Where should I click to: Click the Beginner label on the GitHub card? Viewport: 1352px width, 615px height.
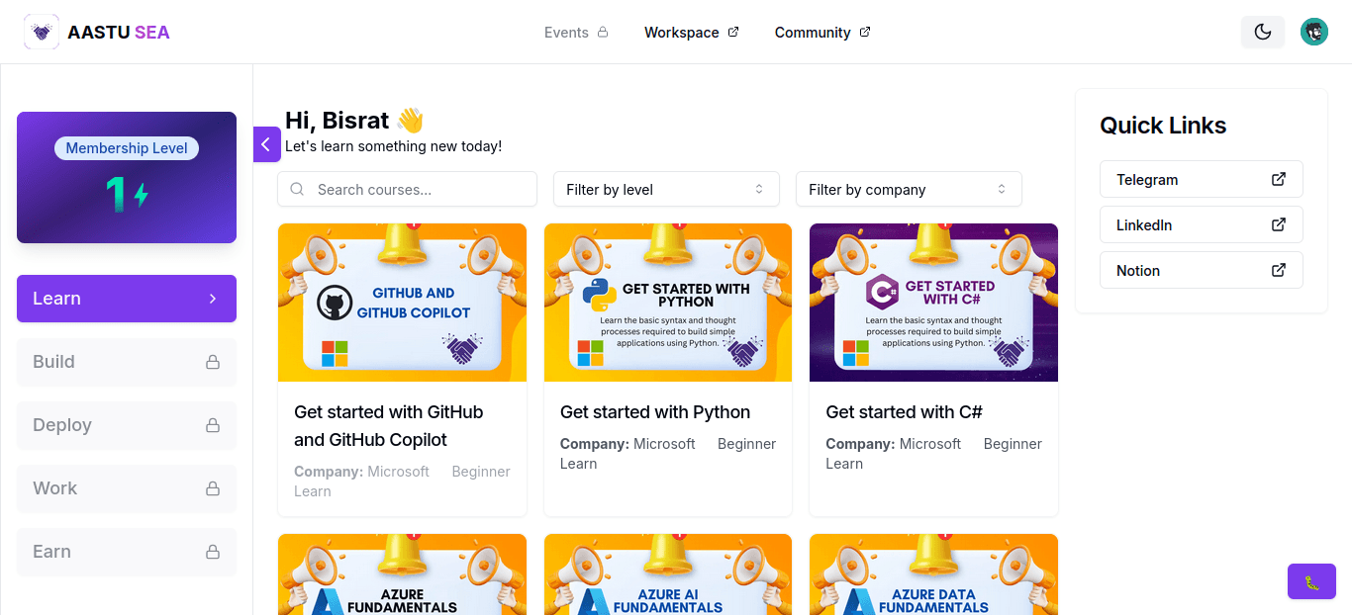[481, 472]
